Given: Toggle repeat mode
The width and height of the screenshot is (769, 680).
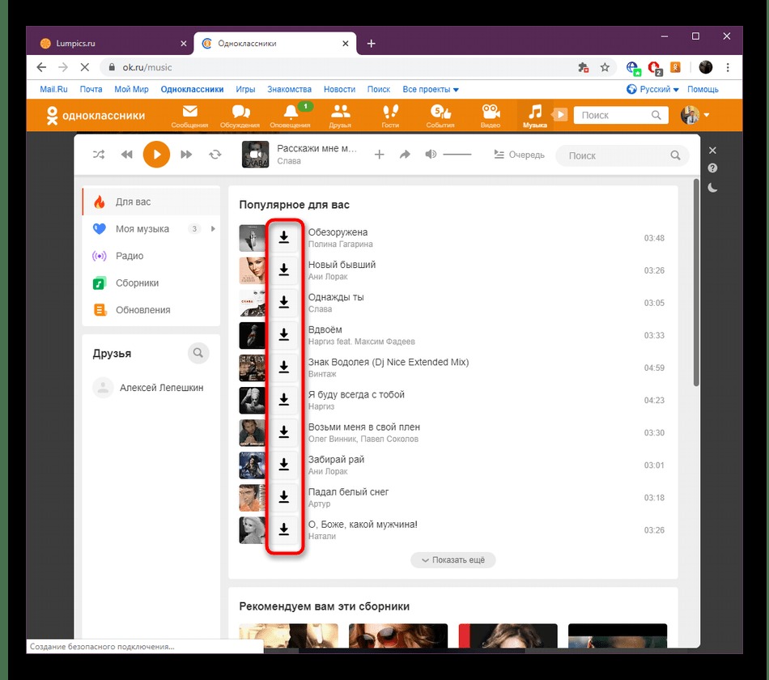Looking at the screenshot, I should tap(215, 155).
